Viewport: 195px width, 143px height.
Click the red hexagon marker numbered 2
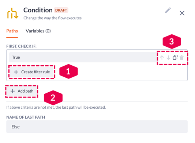coord(53,98)
